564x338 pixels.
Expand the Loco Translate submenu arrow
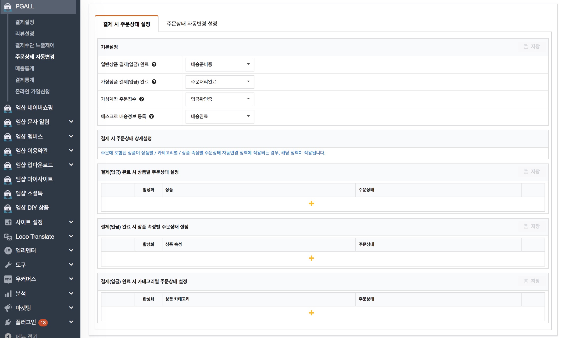pos(71,236)
